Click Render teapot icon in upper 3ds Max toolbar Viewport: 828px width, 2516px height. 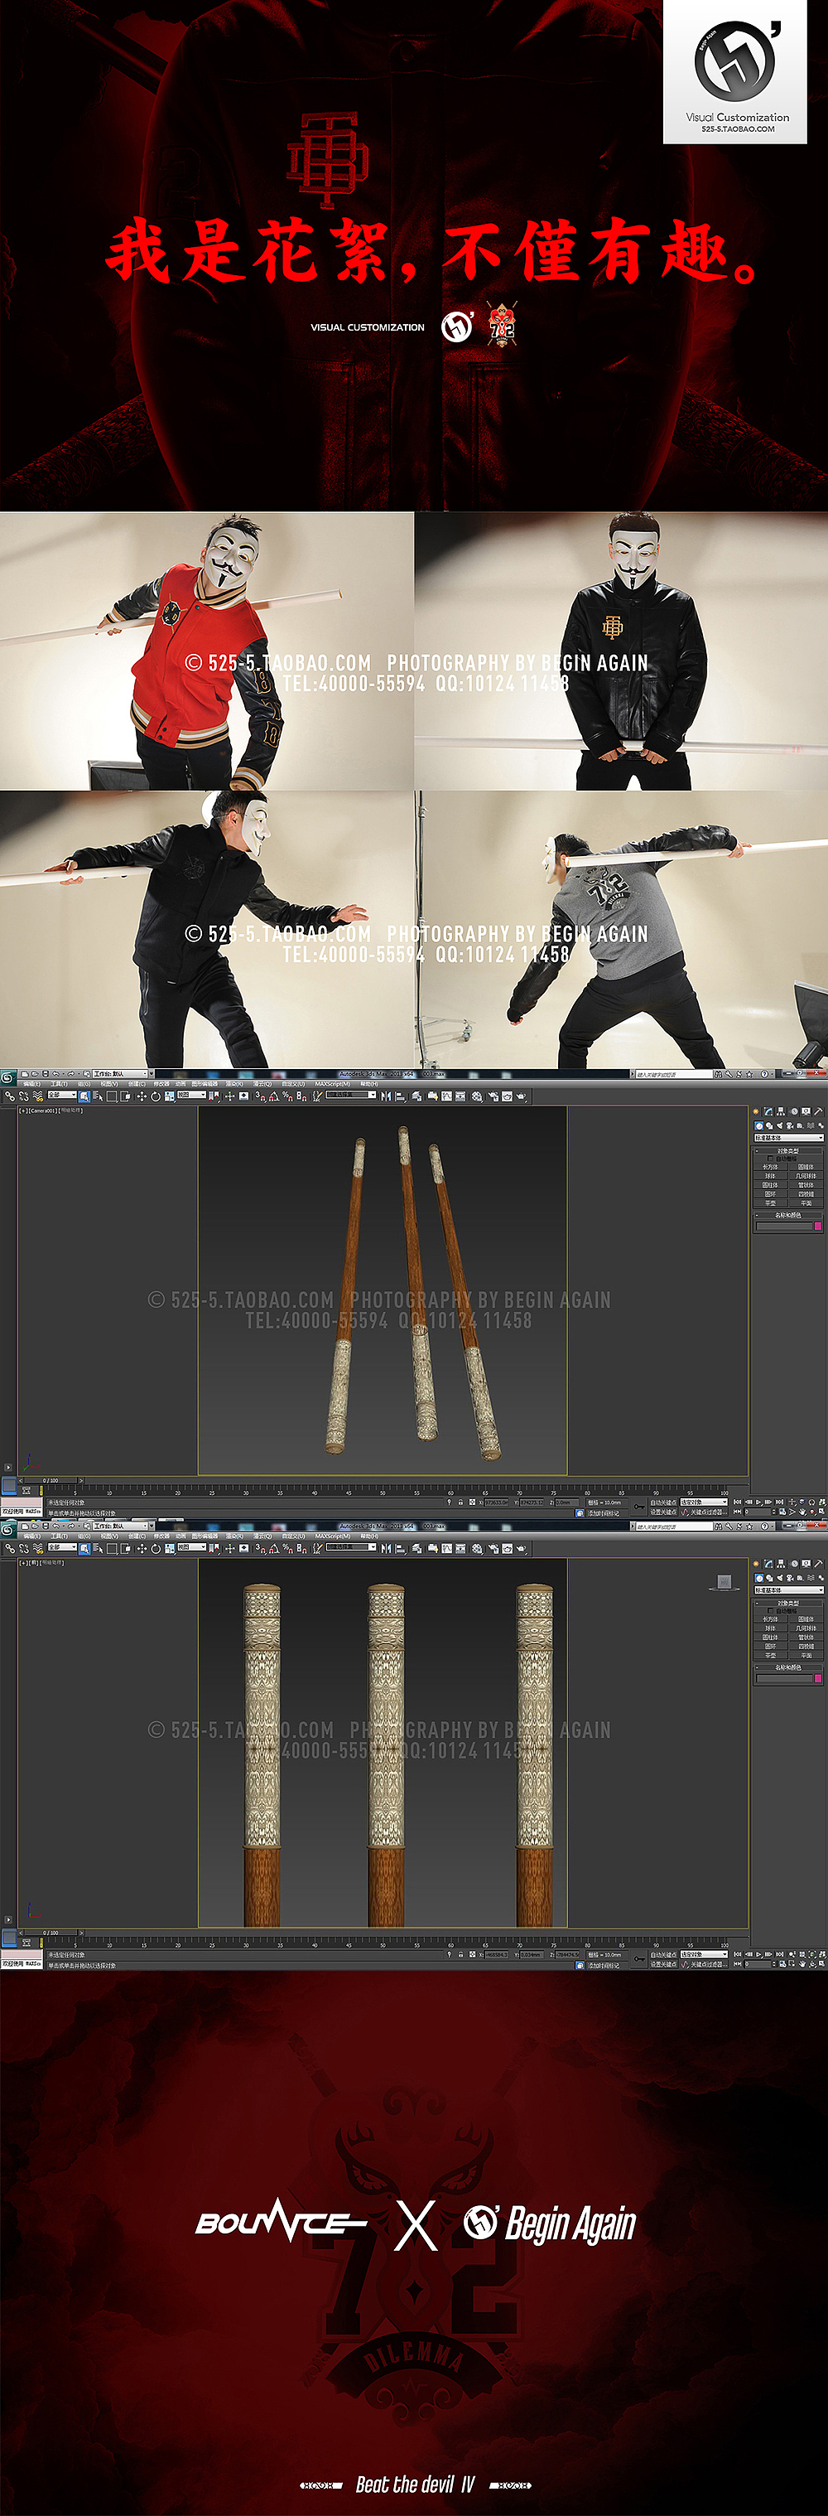[522, 1096]
